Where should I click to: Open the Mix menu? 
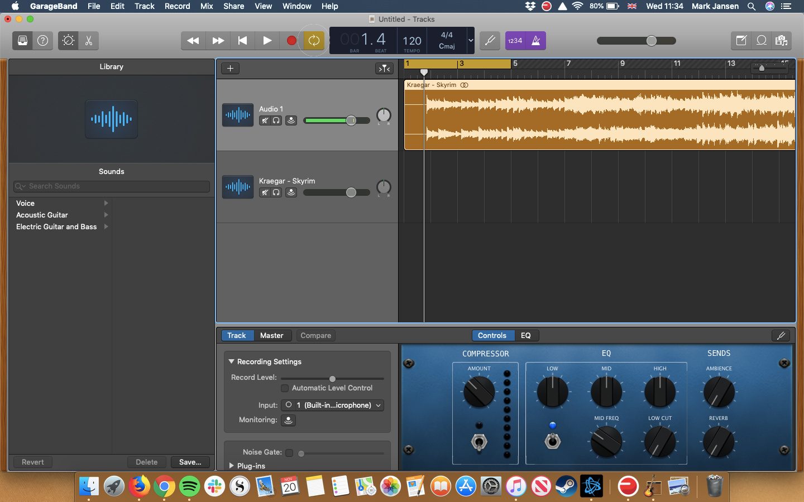(207, 6)
